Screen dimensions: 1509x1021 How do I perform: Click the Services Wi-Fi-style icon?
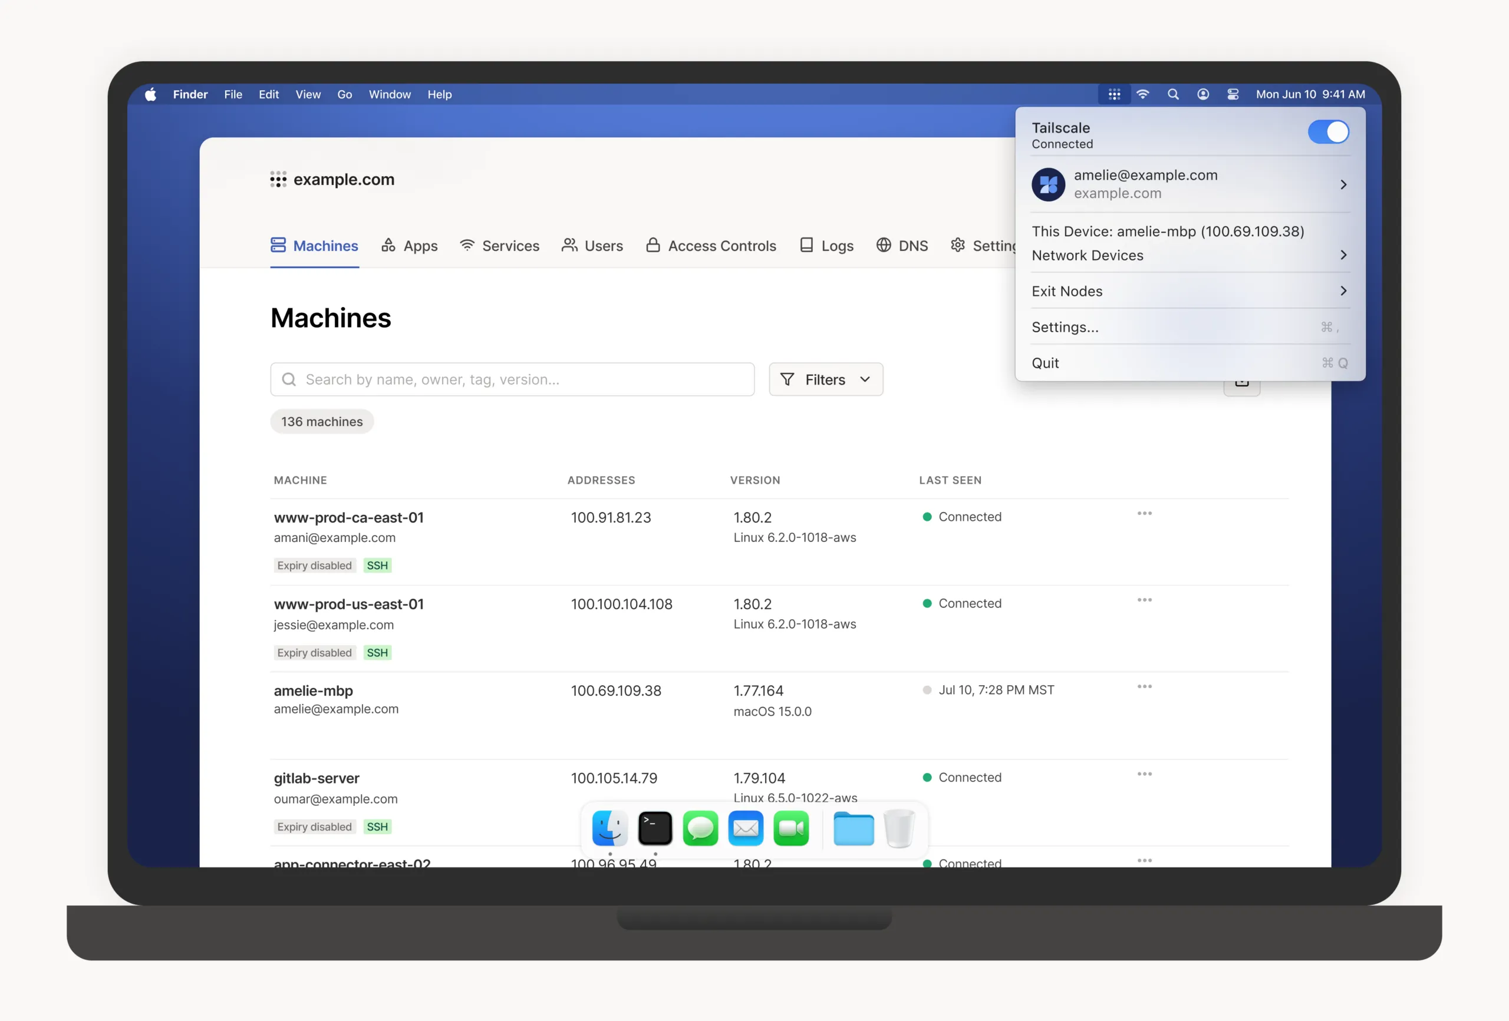coord(467,245)
